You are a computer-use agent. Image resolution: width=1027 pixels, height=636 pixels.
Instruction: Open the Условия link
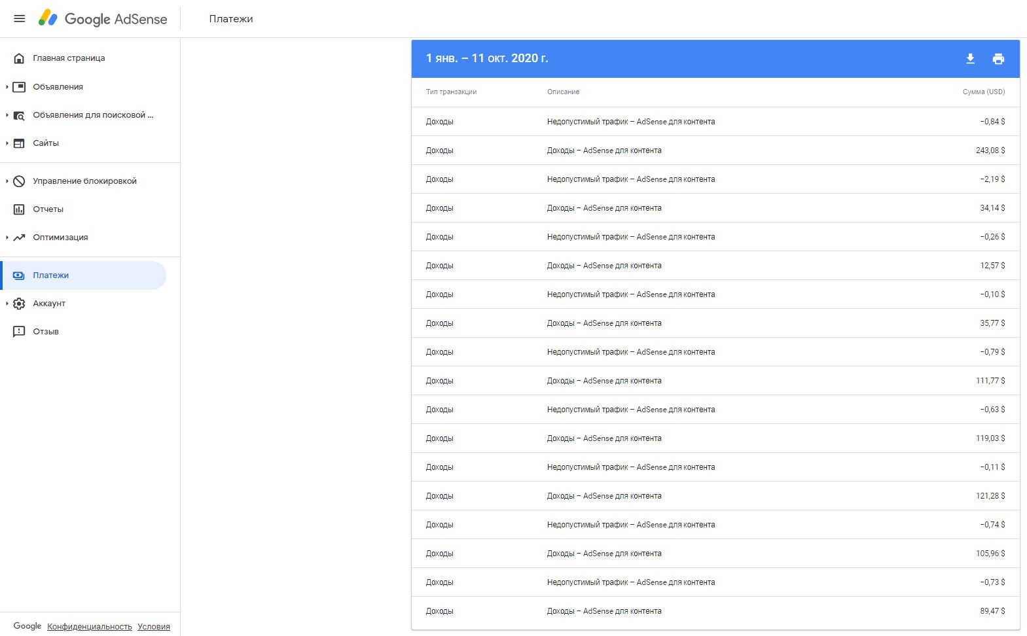[154, 627]
